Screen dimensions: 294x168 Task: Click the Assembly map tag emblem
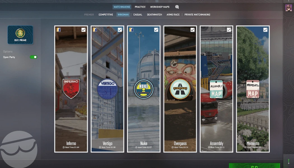216,89
